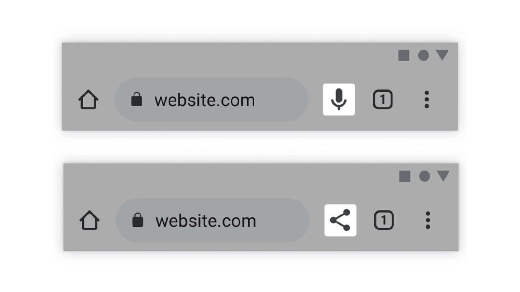Viewport: 520px width, 292px height.
Task: Click the blank end of the bottom address pill
Action: (283, 220)
